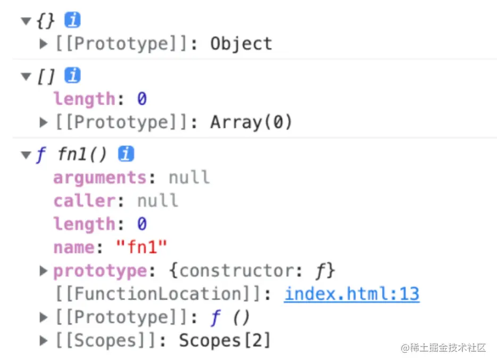Click the info icon next to {}

click(x=72, y=20)
